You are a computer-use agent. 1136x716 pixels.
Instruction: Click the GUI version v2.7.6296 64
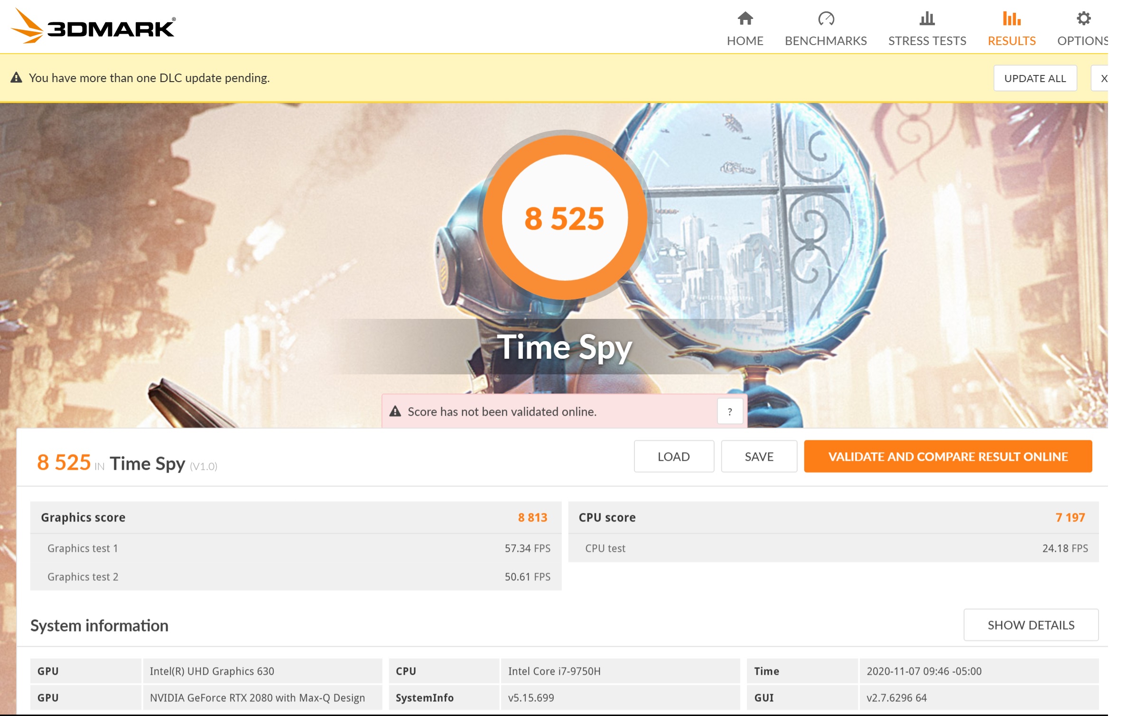[979, 697]
